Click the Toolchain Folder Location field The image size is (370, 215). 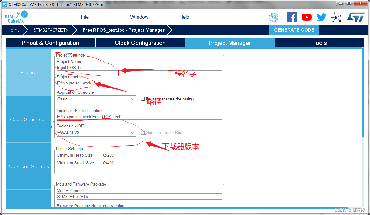click(x=139, y=117)
